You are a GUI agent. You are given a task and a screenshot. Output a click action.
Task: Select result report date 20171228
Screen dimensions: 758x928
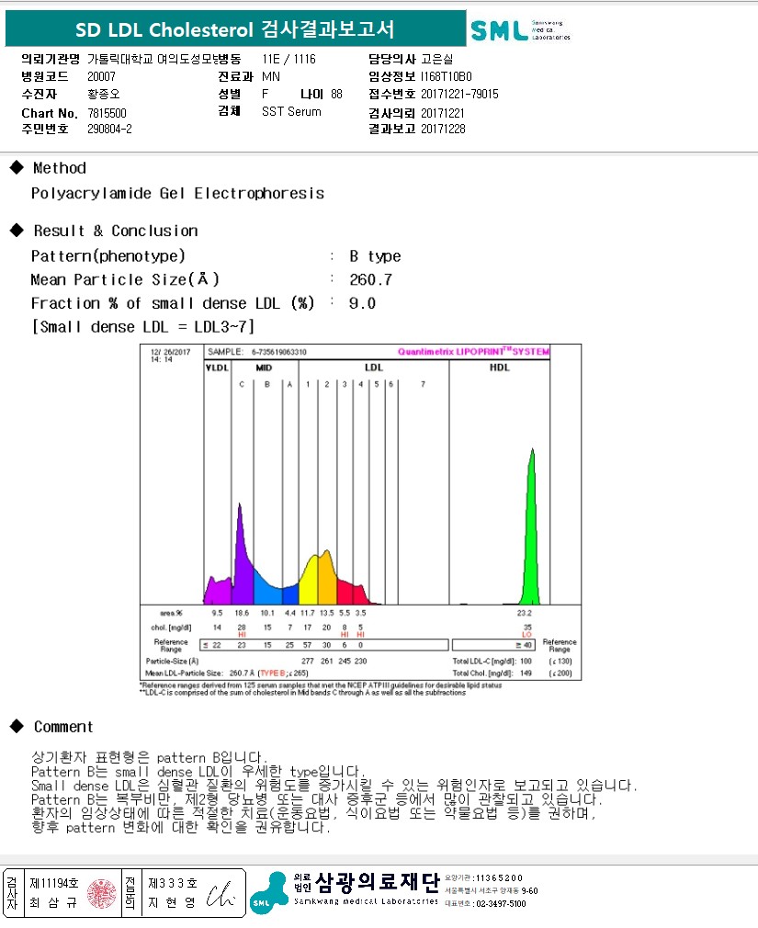coord(443,129)
